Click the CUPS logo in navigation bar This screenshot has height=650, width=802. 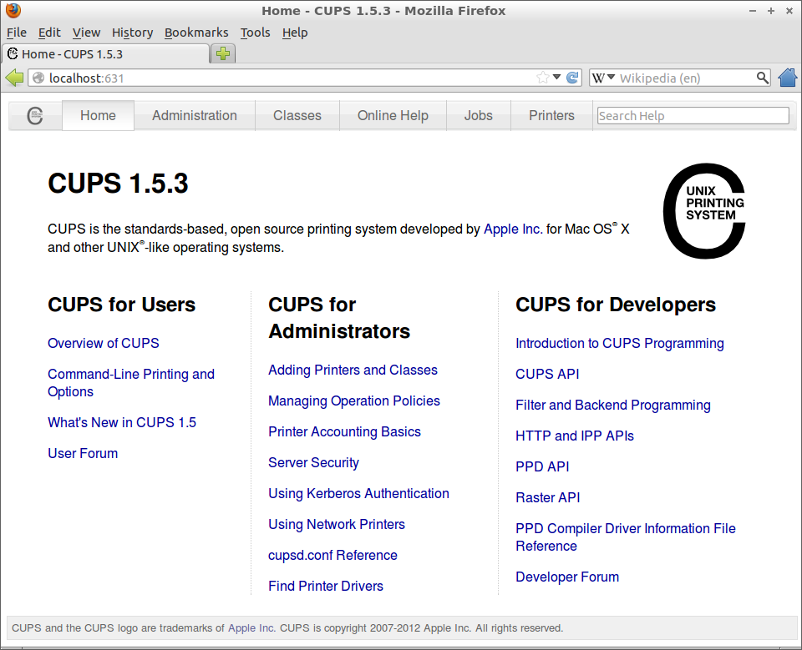tap(35, 116)
